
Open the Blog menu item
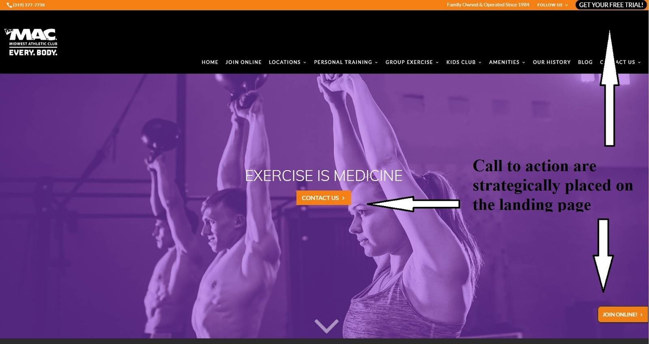pos(585,62)
